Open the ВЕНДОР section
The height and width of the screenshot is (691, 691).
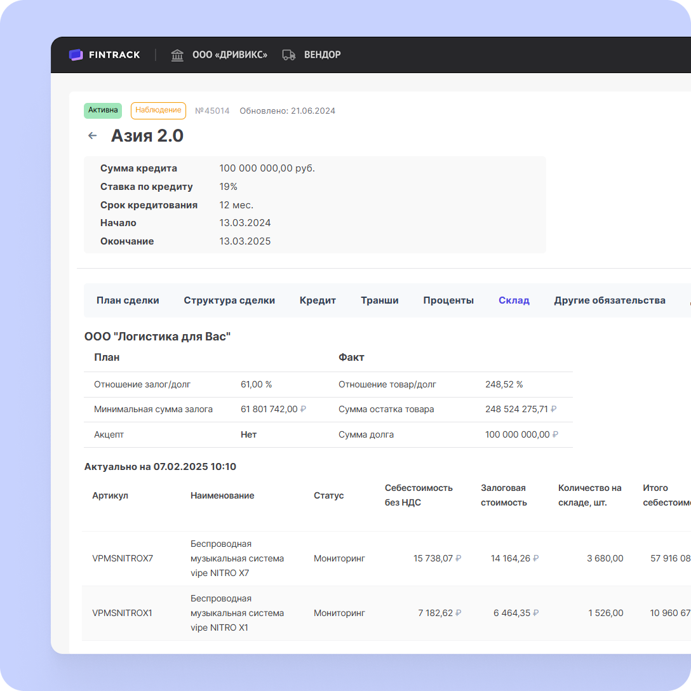point(322,55)
